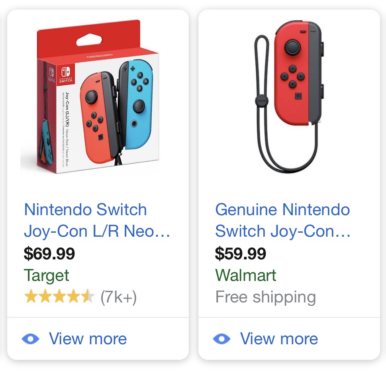This screenshot has width=386, height=371.
Task: Click the Free shipping label
Action: click(266, 297)
